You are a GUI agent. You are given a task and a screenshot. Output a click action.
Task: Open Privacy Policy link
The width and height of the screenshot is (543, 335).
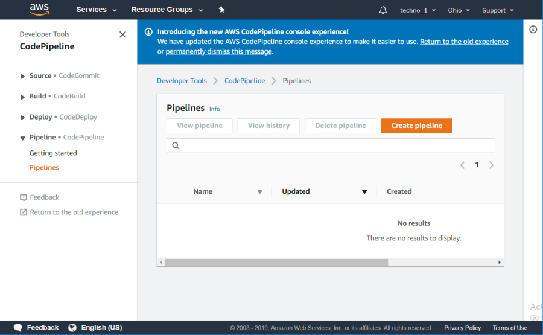coord(462,328)
